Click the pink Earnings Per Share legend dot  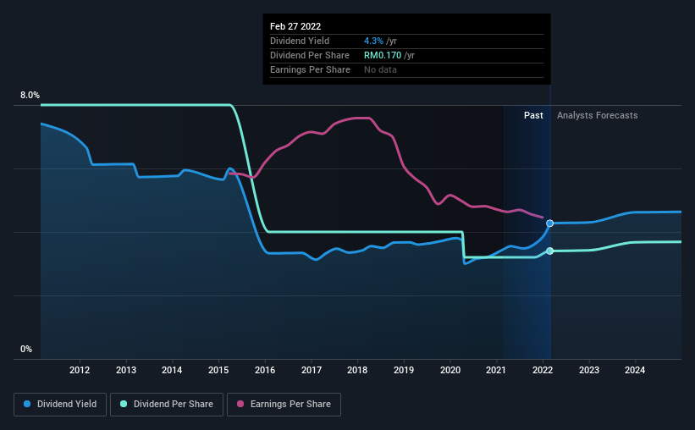(240, 404)
